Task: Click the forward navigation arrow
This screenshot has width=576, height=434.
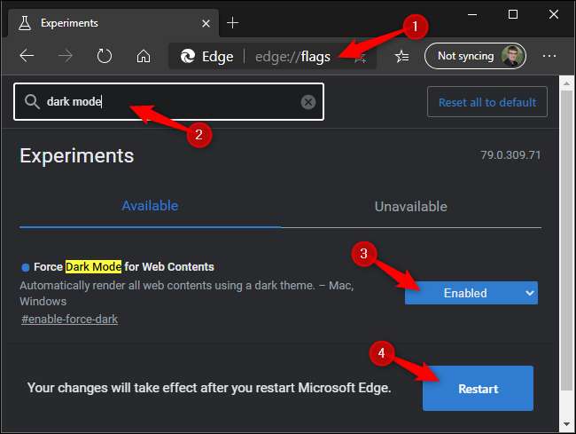Action: point(66,56)
